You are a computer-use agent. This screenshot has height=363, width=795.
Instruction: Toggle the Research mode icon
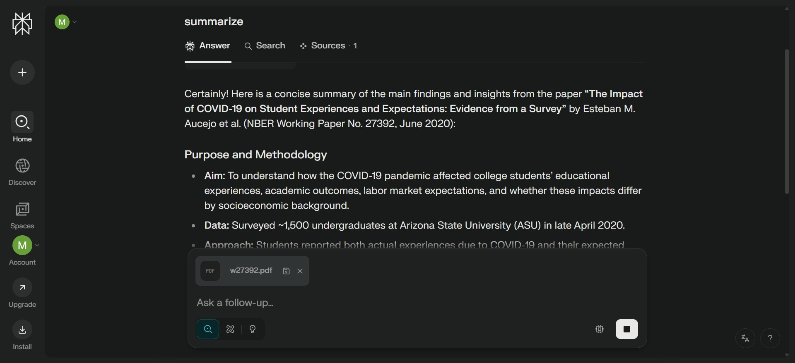coord(231,329)
